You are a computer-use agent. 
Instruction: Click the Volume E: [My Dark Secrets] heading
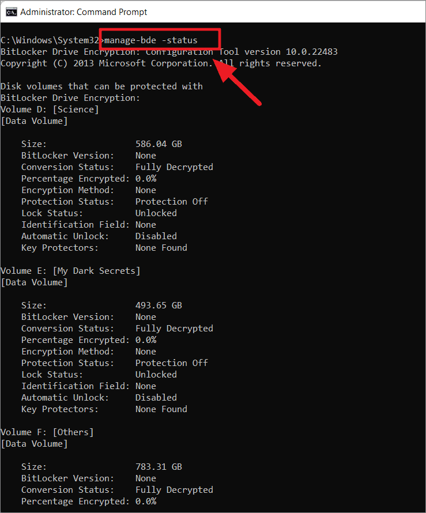70,271
